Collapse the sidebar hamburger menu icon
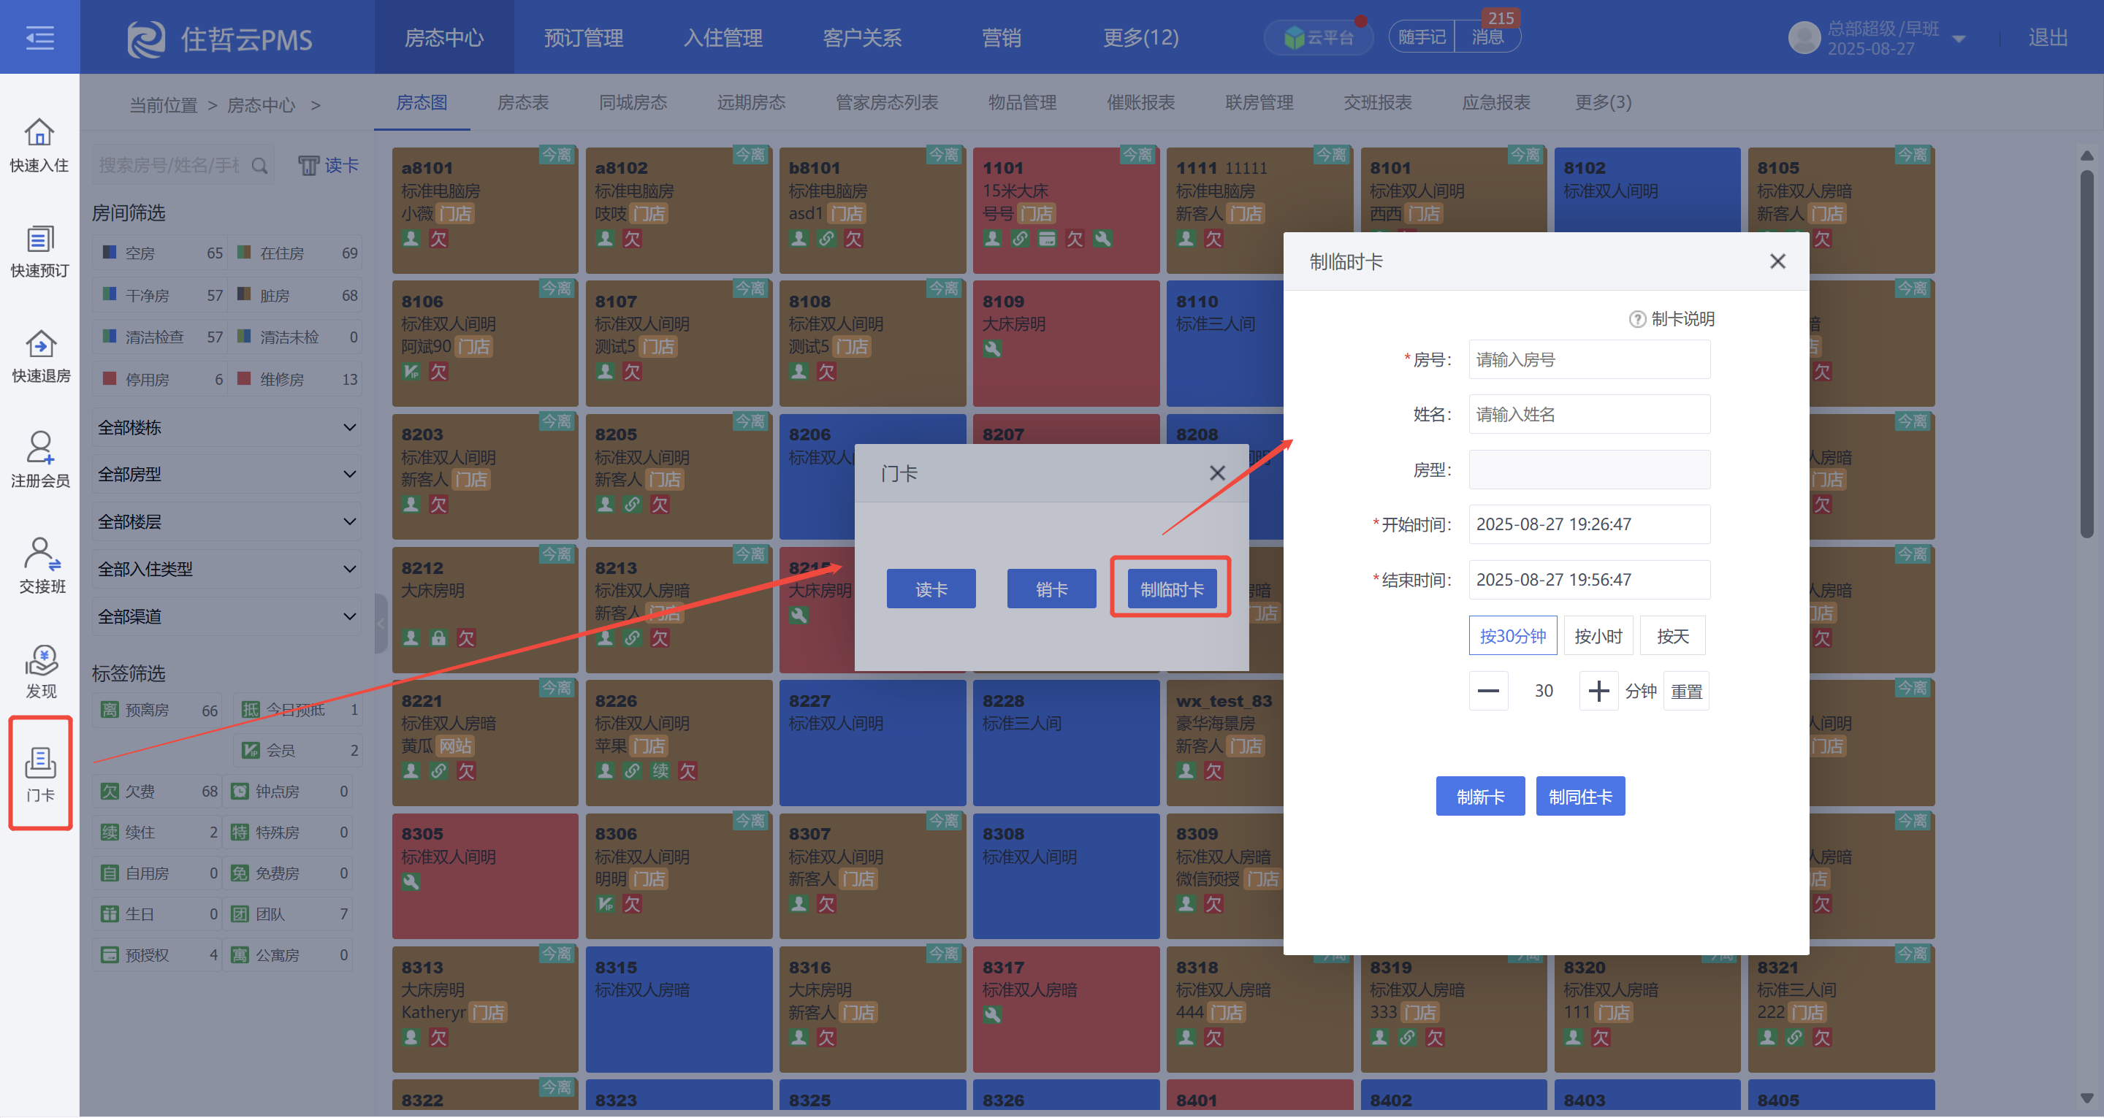The width and height of the screenshot is (2104, 1118). pyautogui.click(x=39, y=37)
